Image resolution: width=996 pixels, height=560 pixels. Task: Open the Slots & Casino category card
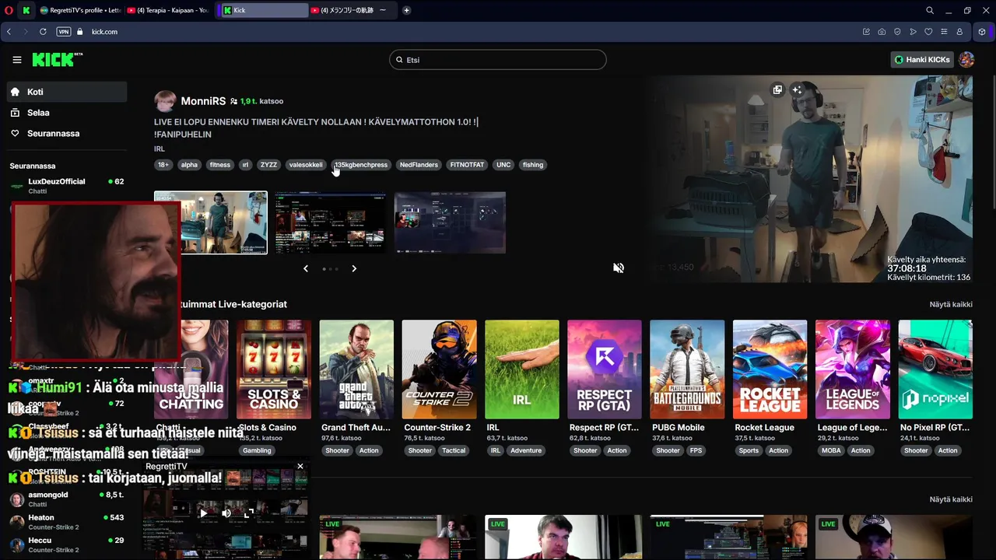point(274,369)
